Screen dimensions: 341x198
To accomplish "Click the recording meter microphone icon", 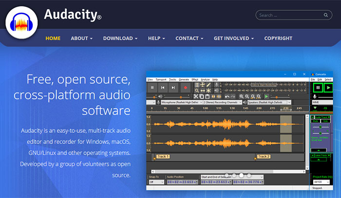I will (217, 85).
